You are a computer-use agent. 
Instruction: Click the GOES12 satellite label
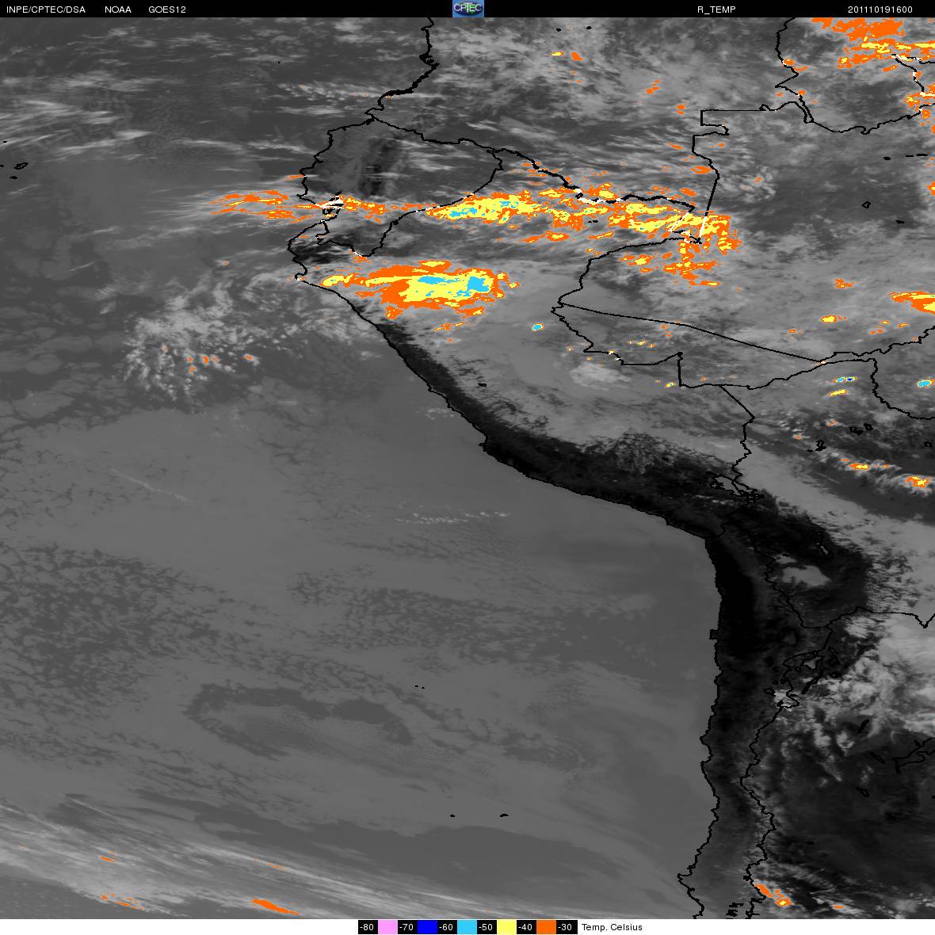click(x=167, y=10)
